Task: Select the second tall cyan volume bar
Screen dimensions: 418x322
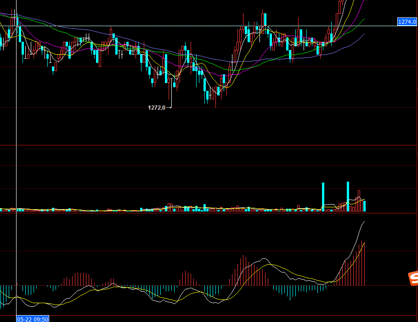Action: tap(348, 196)
